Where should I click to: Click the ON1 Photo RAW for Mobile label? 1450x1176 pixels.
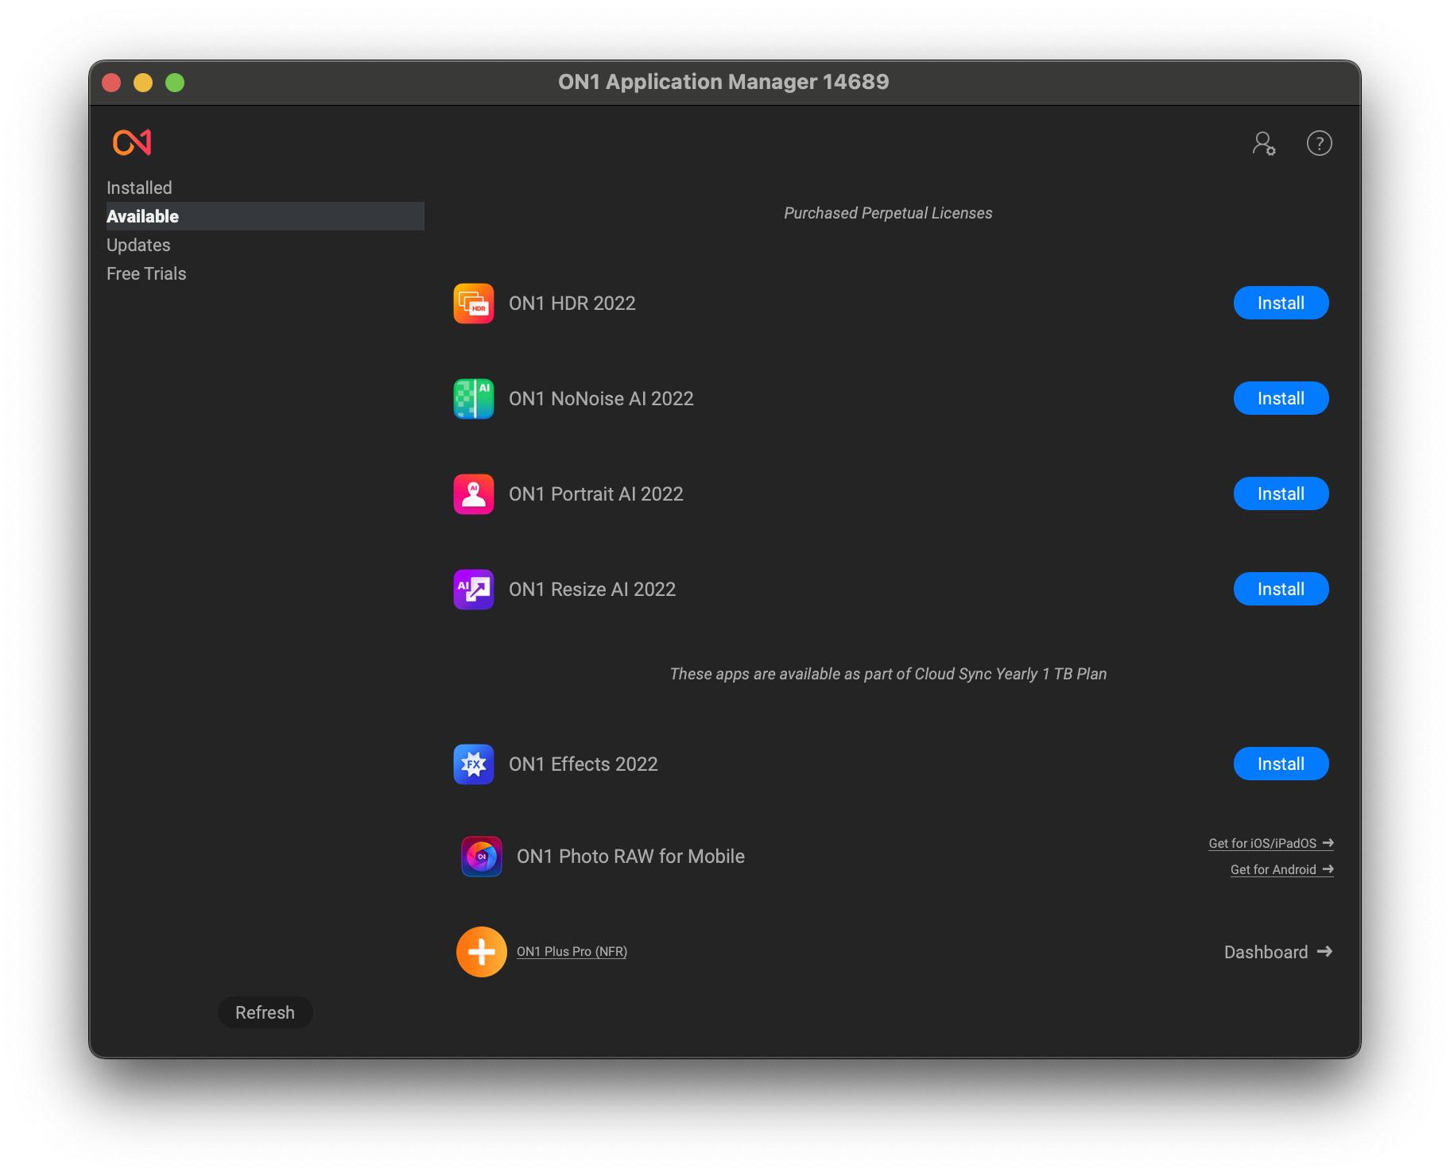tap(630, 857)
